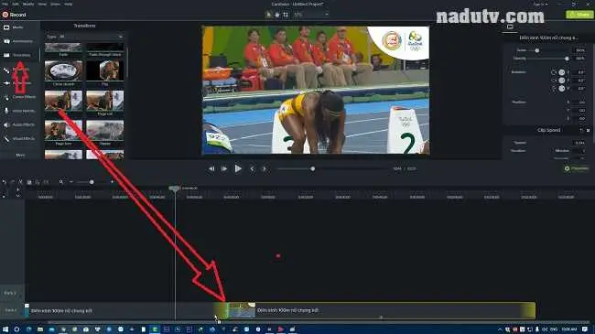This screenshot has height=334, width=595.
Task: Open the Edit menu
Action: 16,4
